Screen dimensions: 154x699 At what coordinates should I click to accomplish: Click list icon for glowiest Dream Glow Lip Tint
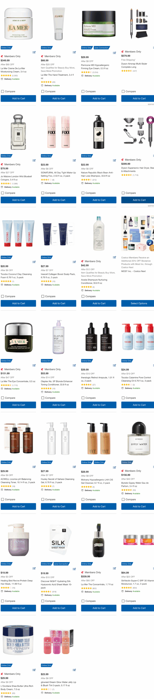click(x=74, y=670)
